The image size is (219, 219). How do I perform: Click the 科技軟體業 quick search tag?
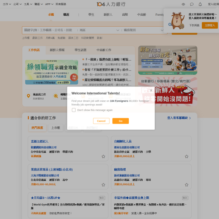(88, 38)
